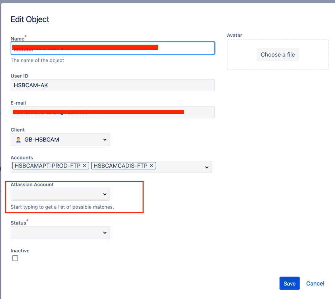This screenshot has height=299, width=335.
Task: Select the HSBCAMAPT-PROD-FTP tag text
Action: (47, 166)
